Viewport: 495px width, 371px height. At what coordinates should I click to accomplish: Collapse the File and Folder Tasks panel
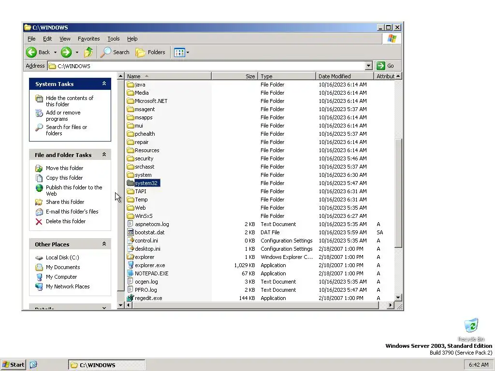pyautogui.click(x=104, y=155)
